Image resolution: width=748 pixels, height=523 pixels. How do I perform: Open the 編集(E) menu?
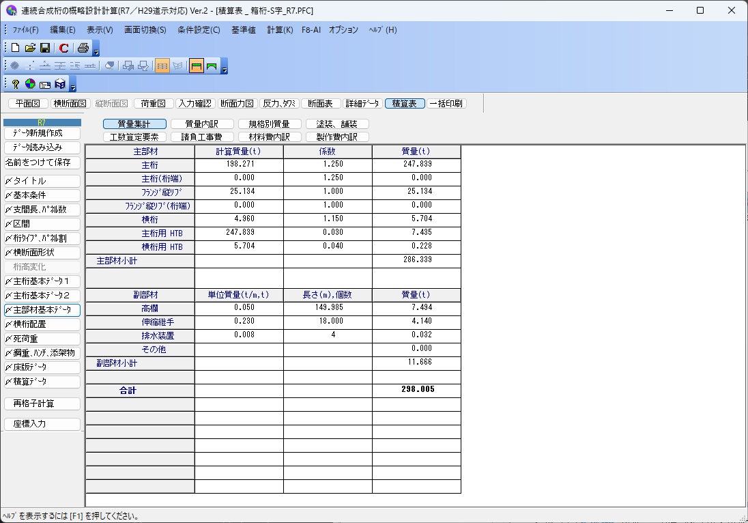pyautogui.click(x=63, y=30)
